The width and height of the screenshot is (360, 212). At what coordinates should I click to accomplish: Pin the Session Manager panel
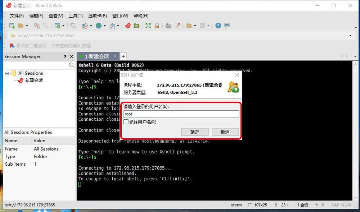(x=65, y=57)
